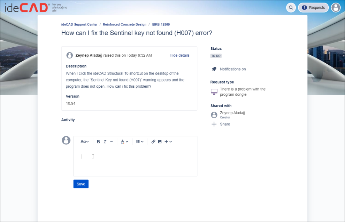This screenshot has width=345, height=222.
Task: Click the Save button
Action: 81,184
